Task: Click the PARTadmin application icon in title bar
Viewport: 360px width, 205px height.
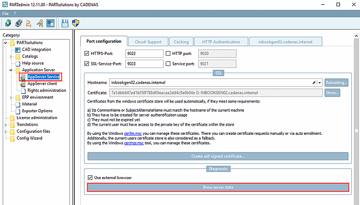Action: coord(5,4)
